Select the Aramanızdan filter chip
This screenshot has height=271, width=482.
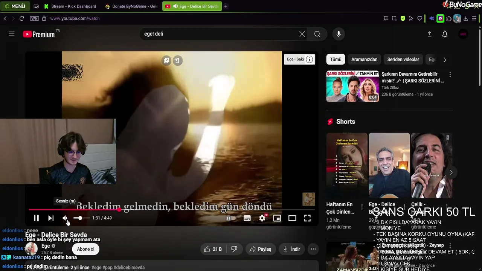364,59
